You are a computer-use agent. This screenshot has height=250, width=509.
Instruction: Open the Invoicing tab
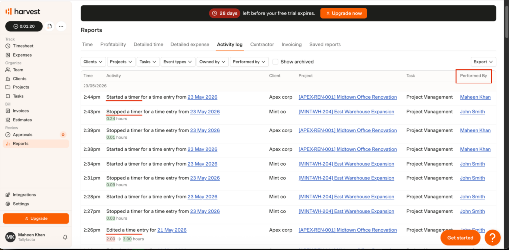pos(291,44)
